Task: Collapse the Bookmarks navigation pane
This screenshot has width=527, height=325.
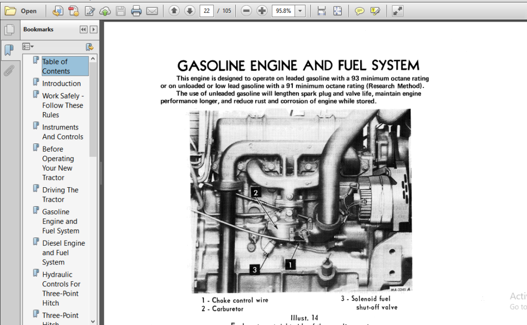Action: point(83,29)
